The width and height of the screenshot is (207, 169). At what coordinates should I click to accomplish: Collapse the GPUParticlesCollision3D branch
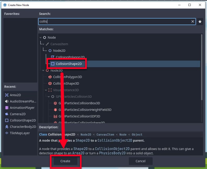[x=49, y=97]
